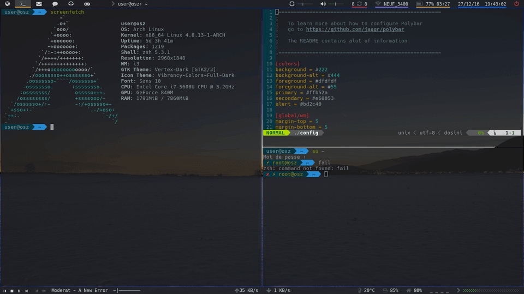This screenshot has width=524, height=294.
Task: Click the 20°C temperature readout
Action: [370, 290]
